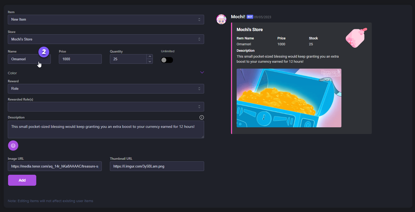Click the description info icon
The image size is (415, 212).
pos(202,117)
